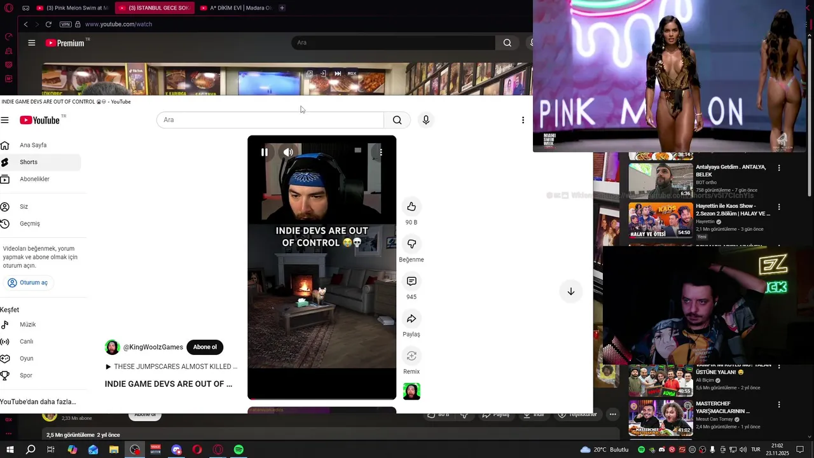Open ÜSTÜNE YALAN video by Ali Biçim
Viewport: 814px width, 458px height.
661,381
